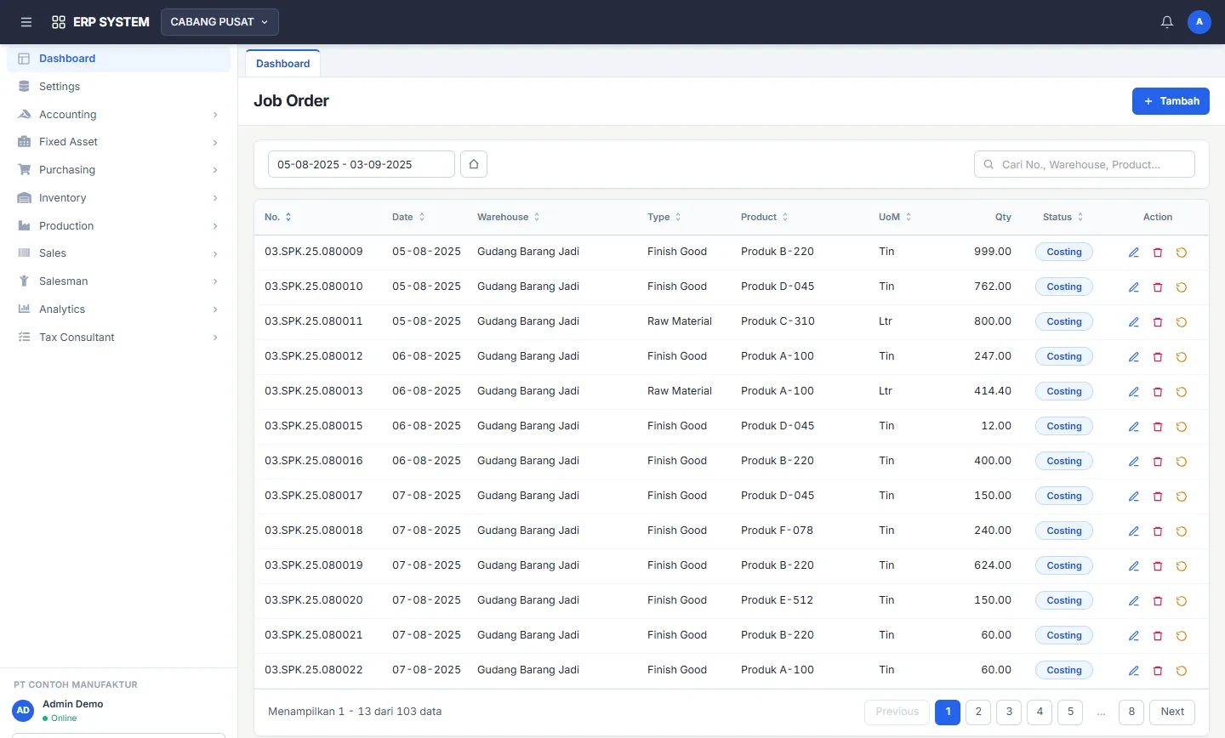Expand the Tax Consultant menu

[x=119, y=338]
